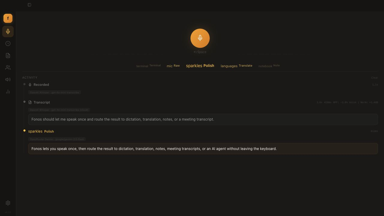
Task: Click the Recorded entry microphone icon
Action: pos(30,85)
